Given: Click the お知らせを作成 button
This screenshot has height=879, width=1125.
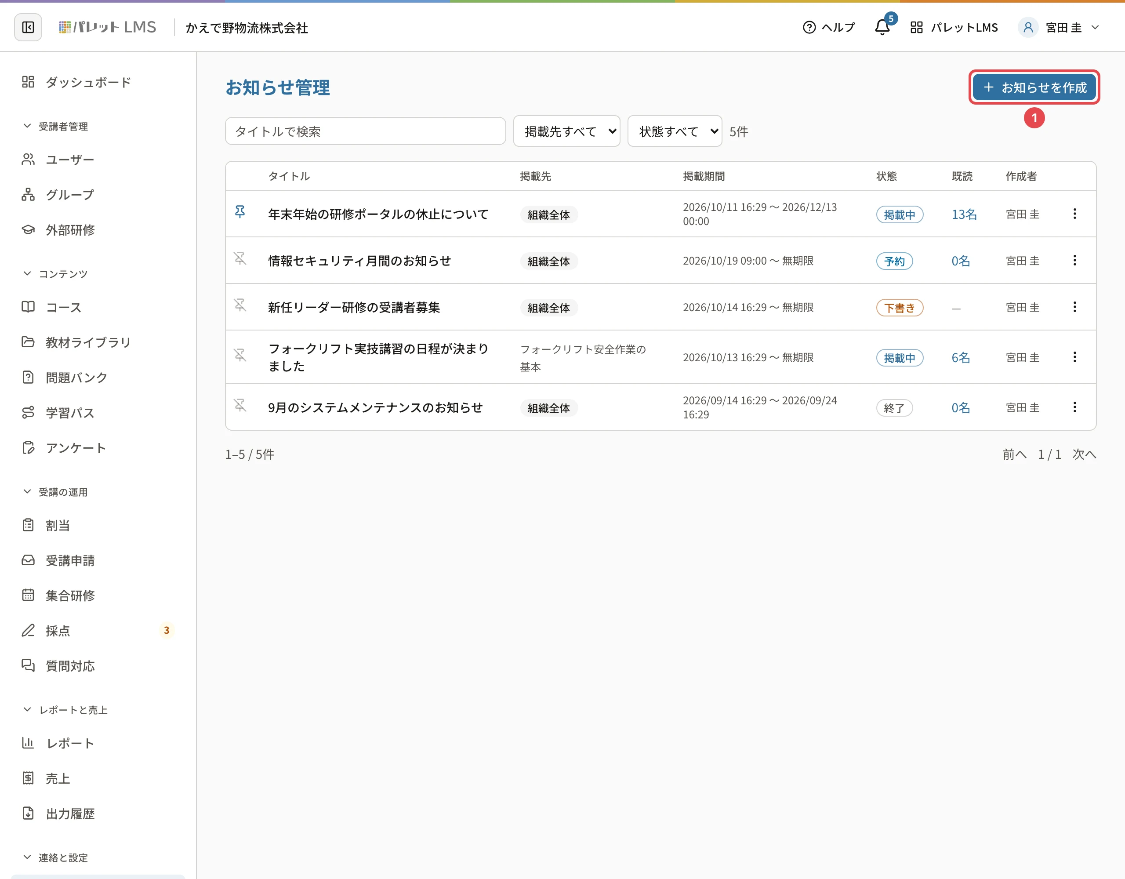Looking at the screenshot, I should click(1034, 87).
